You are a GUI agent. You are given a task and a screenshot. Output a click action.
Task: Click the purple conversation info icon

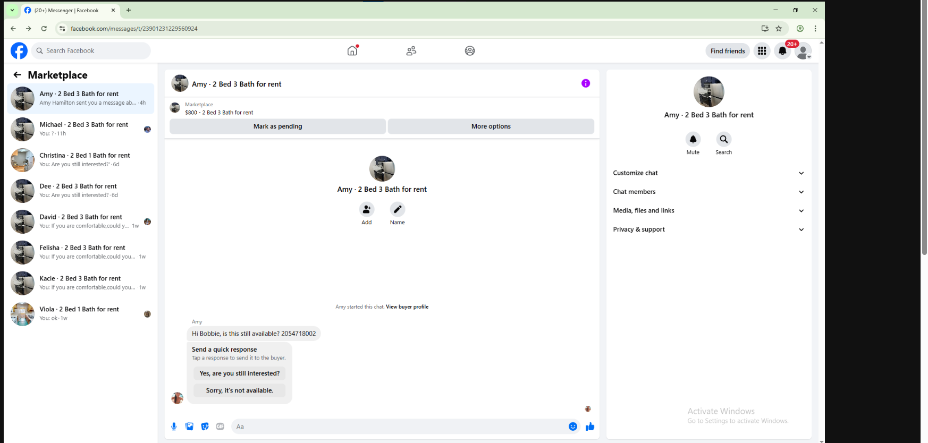point(586,83)
